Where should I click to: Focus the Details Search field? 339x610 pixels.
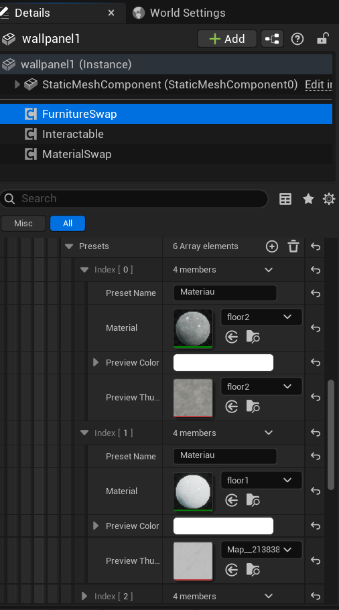[134, 199]
